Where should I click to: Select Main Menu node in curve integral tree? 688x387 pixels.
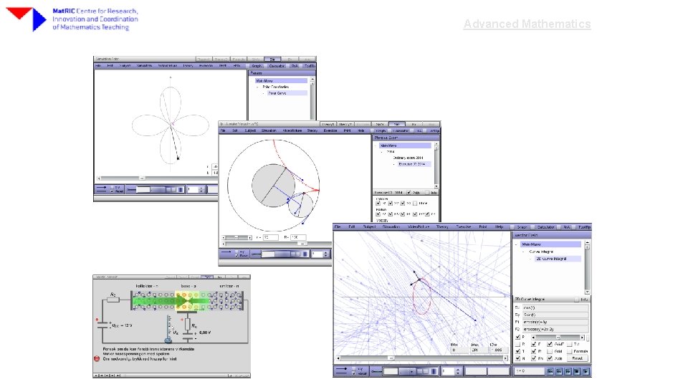click(x=550, y=244)
